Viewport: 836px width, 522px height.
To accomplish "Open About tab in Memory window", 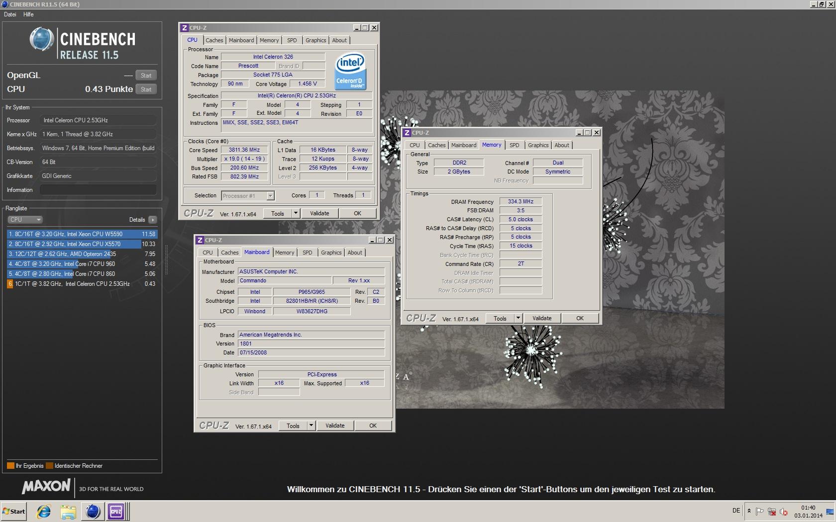I will (x=562, y=145).
